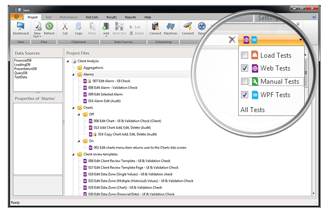The image size is (323, 212).
Task: Uncheck the Web Tests checkbox
Action: 244,68
